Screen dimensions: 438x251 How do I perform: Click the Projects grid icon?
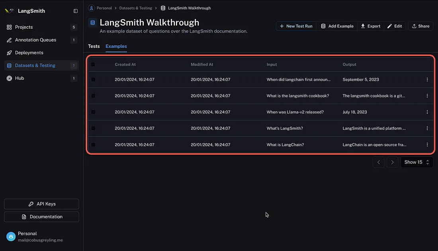point(9,27)
